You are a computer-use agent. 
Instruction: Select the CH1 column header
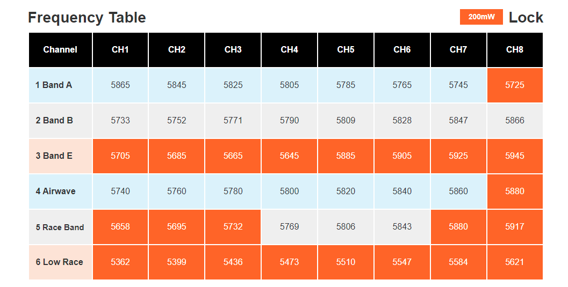point(120,49)
